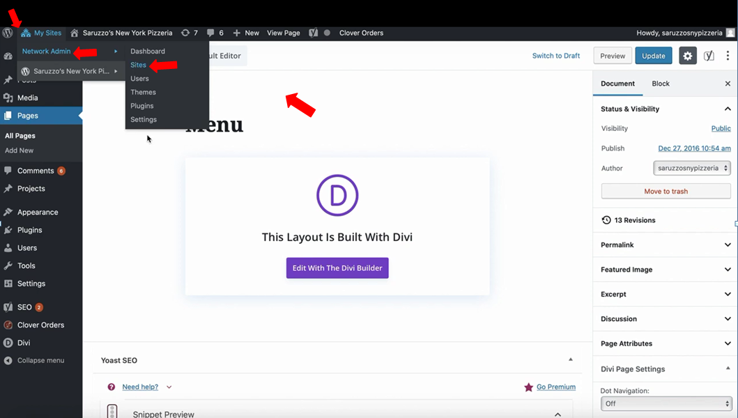
Task: Collapse the admin sidebar menu
Action: point(34,361)
